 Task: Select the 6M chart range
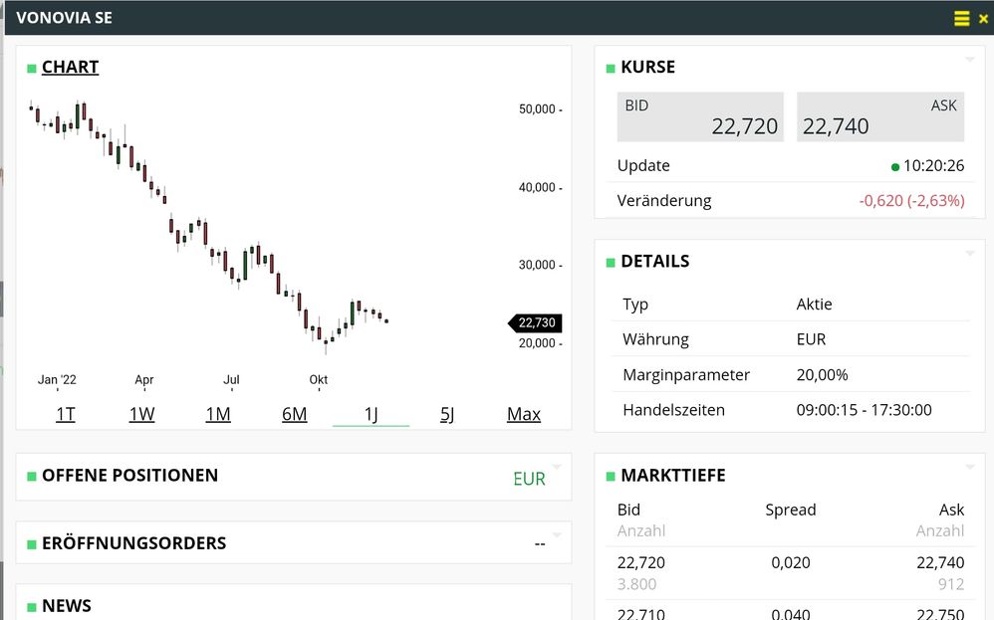[x=295, y=414]
